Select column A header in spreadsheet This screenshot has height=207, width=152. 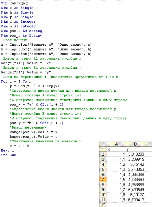(116, 144)
